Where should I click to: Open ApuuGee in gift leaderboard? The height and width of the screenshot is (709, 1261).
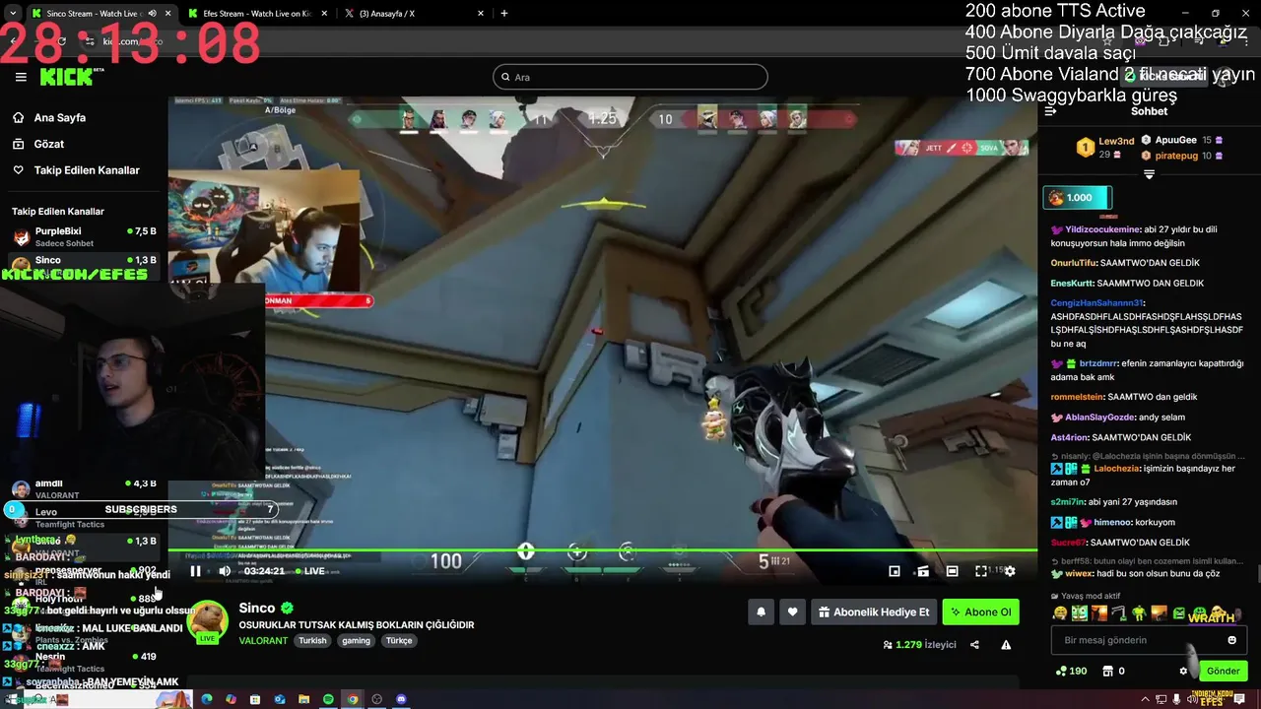coord(1175,140)
